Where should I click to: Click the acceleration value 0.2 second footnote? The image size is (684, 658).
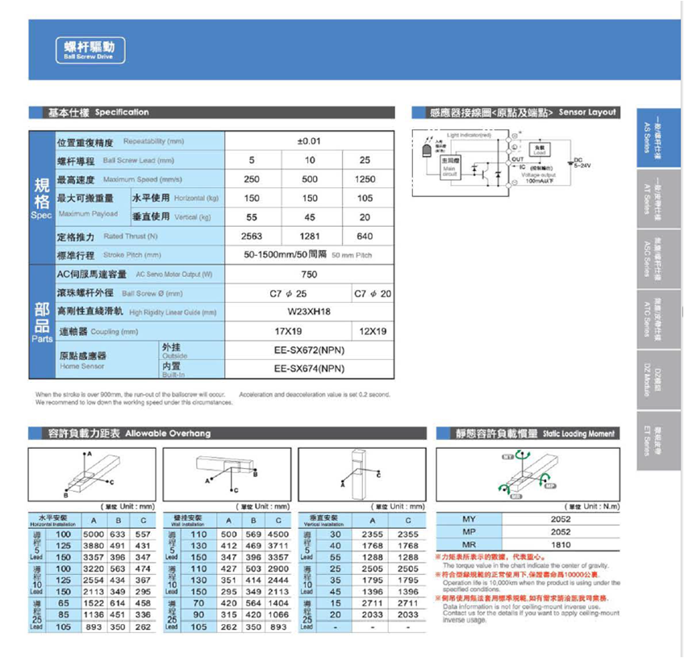[315, 394]
